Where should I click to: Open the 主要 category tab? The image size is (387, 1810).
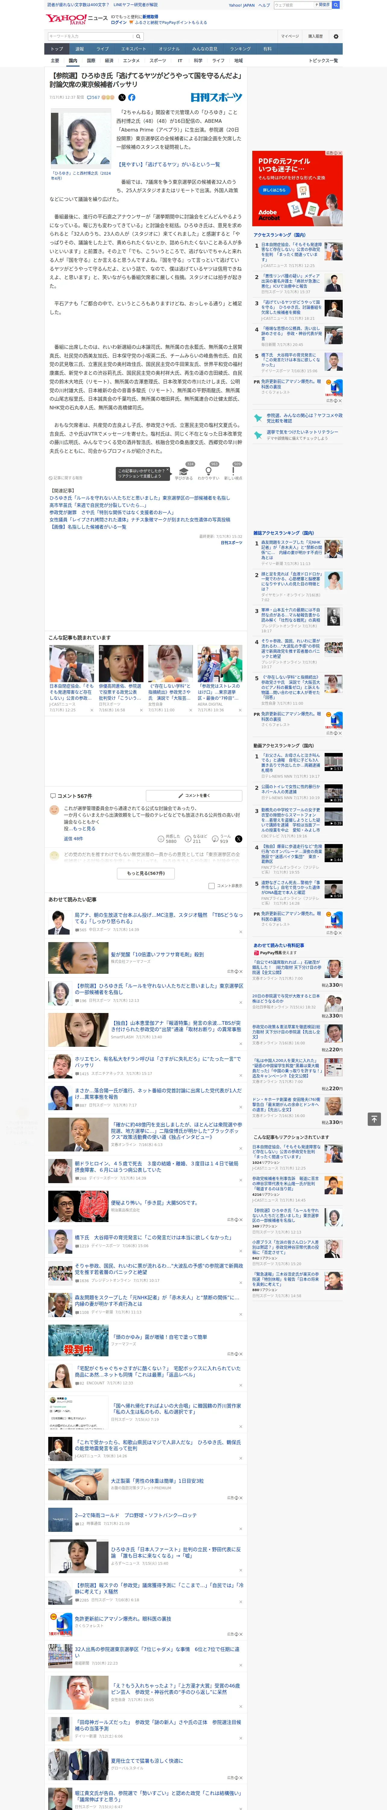click(x=55, y=60)
